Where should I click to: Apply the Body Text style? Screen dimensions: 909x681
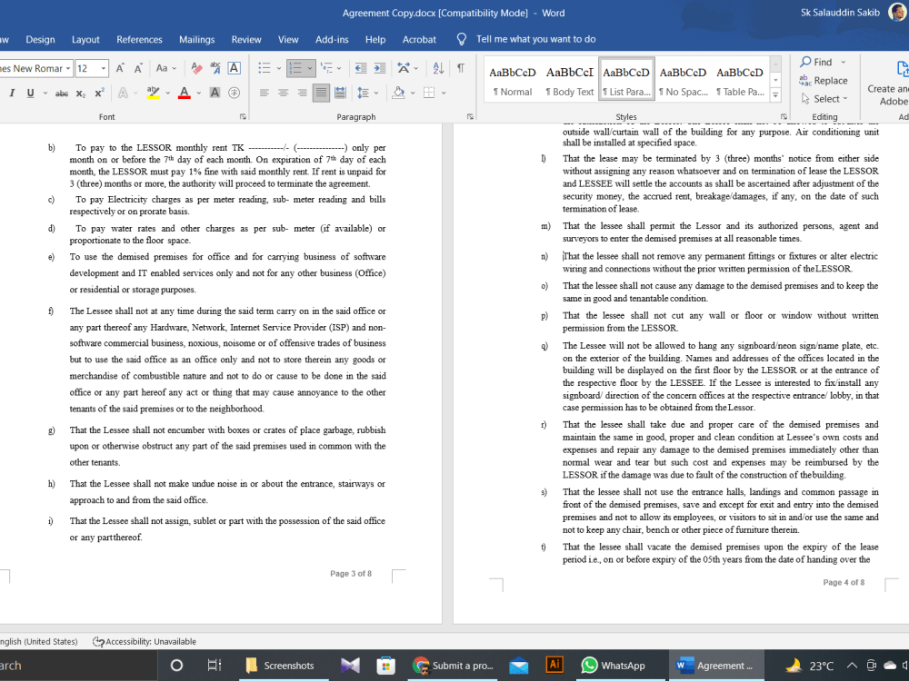(x=570, y=81)
